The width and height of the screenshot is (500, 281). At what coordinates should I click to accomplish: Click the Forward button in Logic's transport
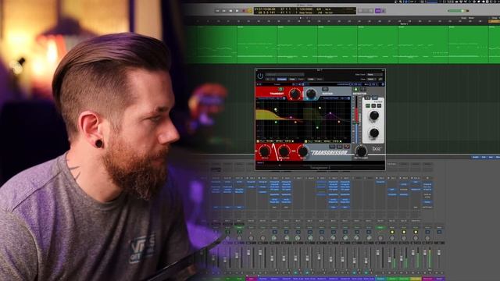pyautogui.click(x=224, y=11)
